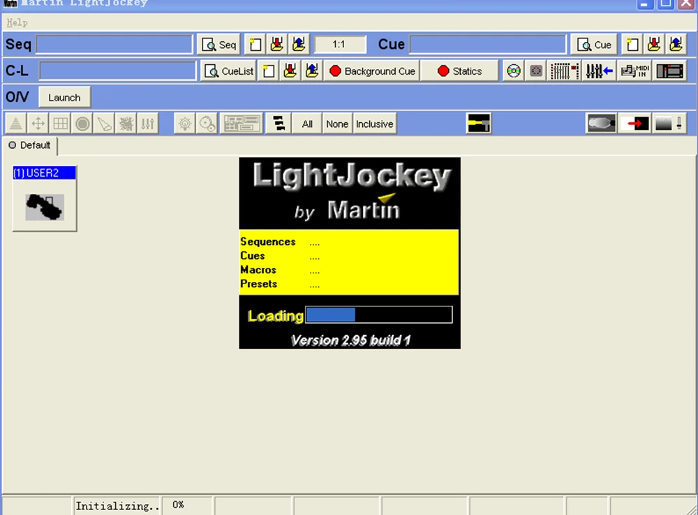698x515 pixels.
Task: Switch selection mode to Inclusive
Action: click(x=374, y=124)
